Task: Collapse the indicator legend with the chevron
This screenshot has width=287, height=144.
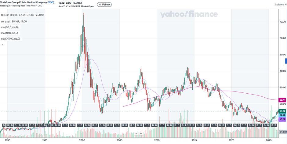Action: pos(3,45)
